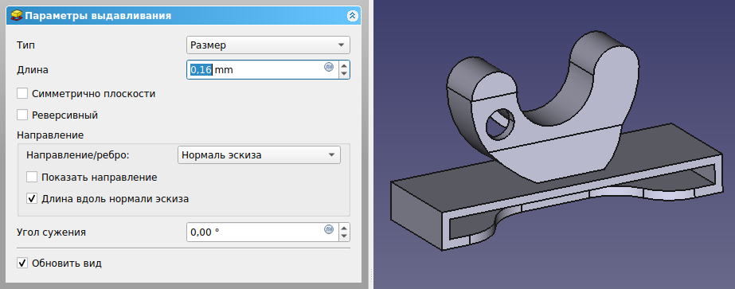735x289 pixels.
Task: Decrease the Длина value with down arrow
Action: click(344, 74)
